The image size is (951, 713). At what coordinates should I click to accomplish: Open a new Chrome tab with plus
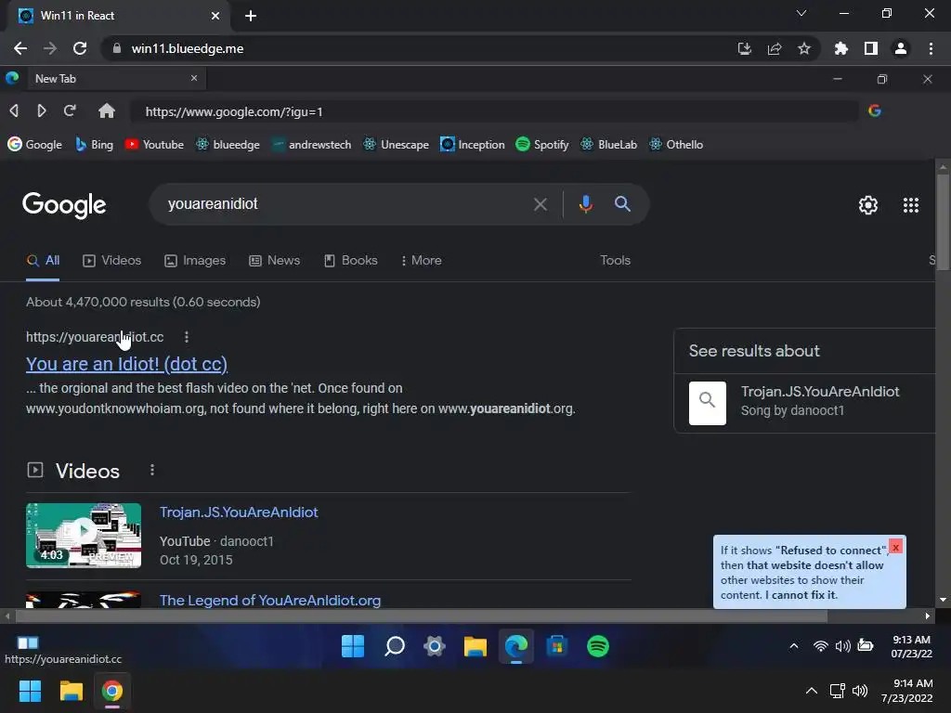[x=251, y=16]
